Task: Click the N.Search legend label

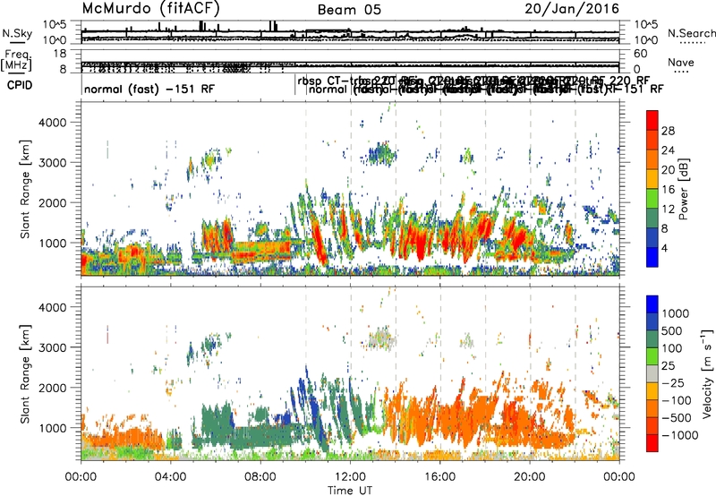Action: tap(691, 33)
